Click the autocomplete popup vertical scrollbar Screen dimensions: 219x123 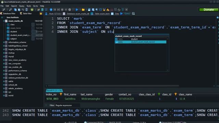pos(168,55)
